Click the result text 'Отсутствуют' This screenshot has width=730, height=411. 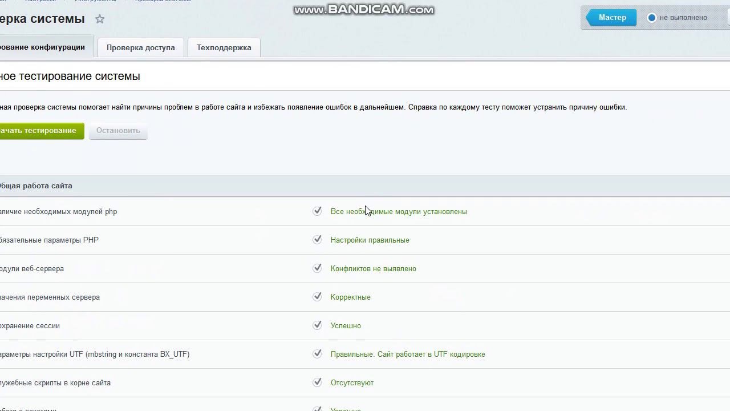point(352,383)
